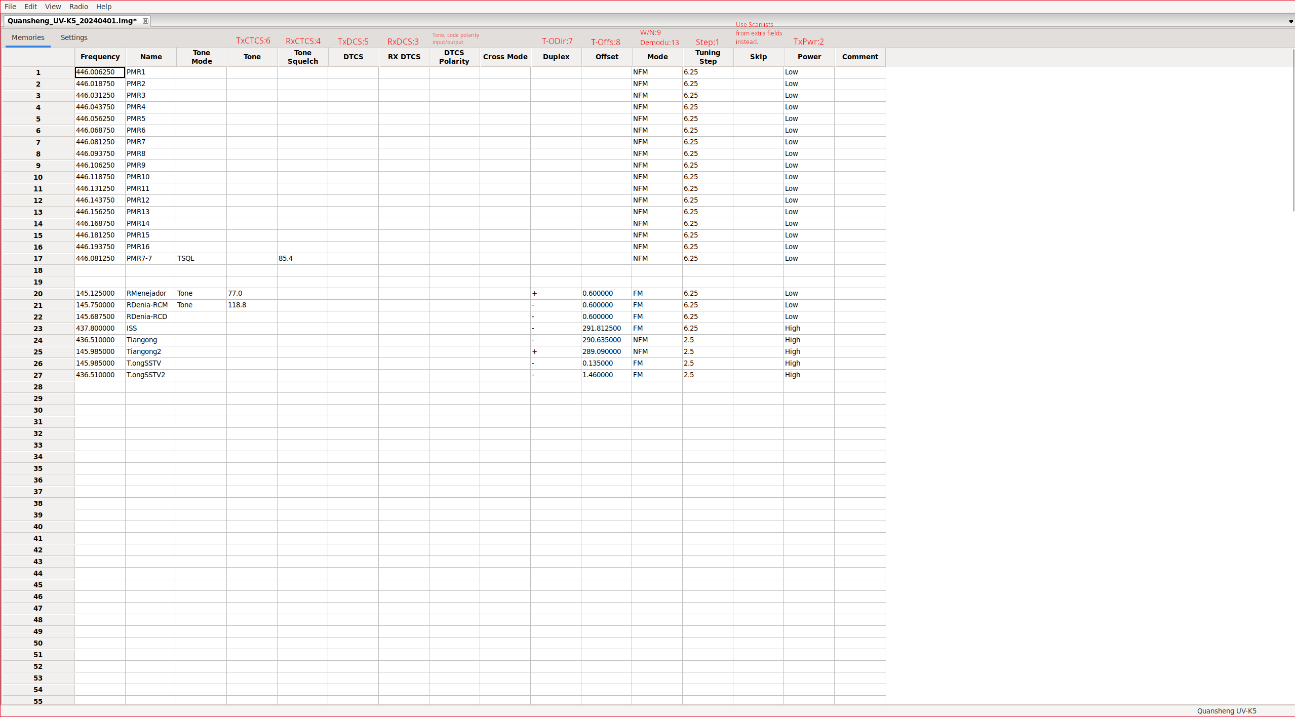
Task: Open the File menu
Action: pyautogui.click(x=10, y=7)
